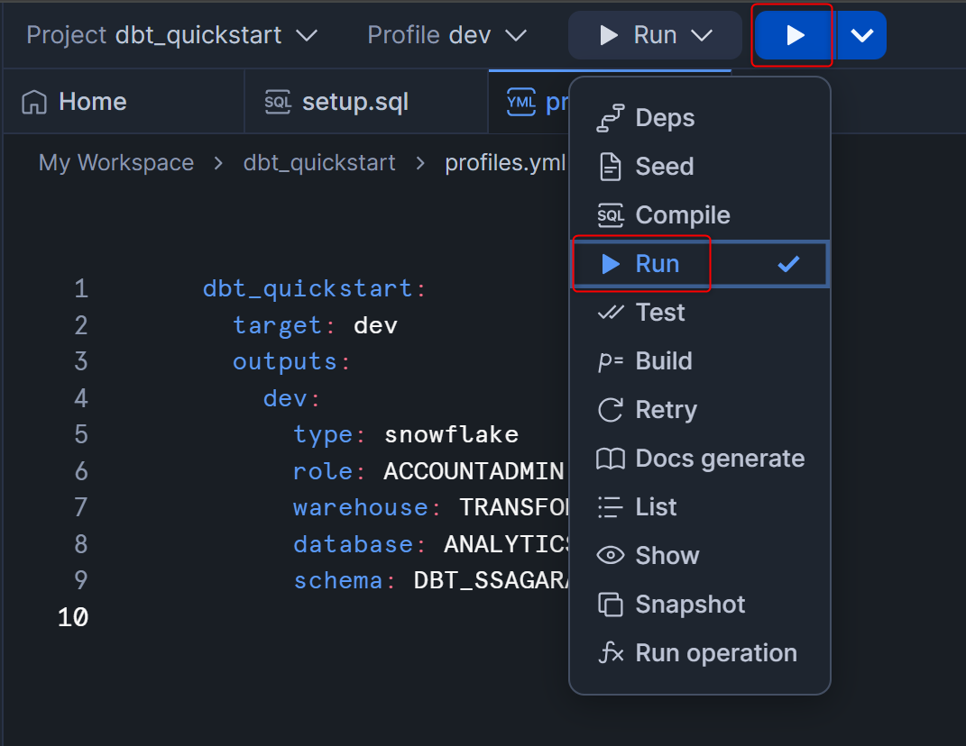
Task: Select List in the dropdown menu
Action: [x=656, y=507]
